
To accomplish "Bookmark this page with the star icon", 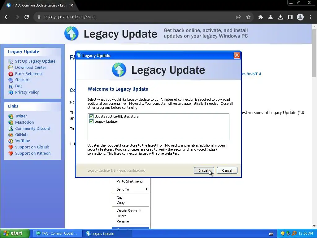I will point(248,17).
